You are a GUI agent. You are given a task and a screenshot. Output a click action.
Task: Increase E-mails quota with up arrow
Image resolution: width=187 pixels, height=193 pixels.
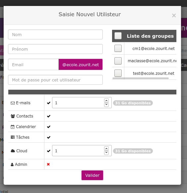pos(106,101)
